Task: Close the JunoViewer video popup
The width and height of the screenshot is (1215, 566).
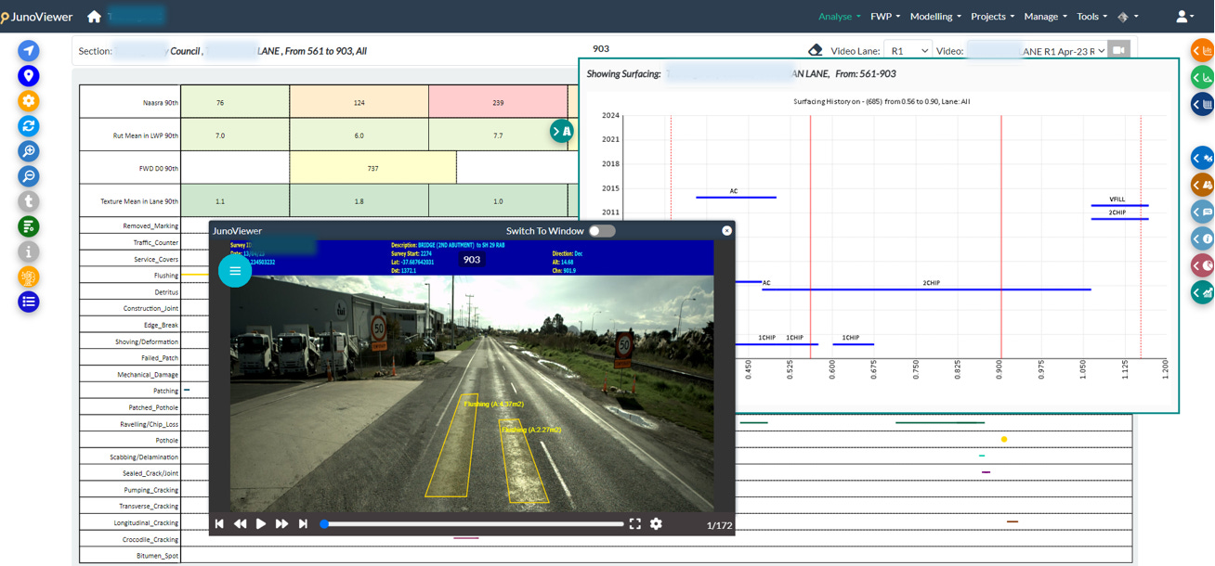Action: click(x=726, y=230)
